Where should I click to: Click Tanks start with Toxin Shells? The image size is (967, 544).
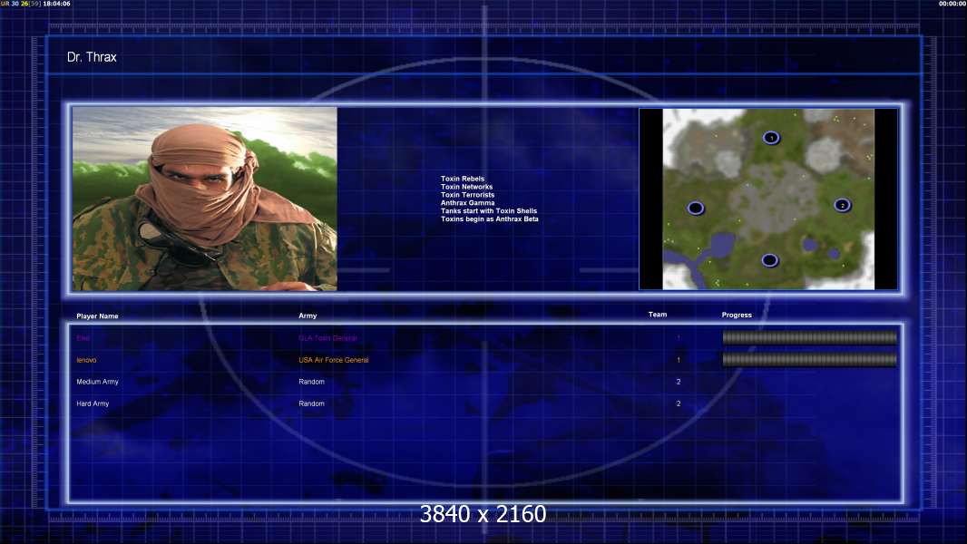(489, 210)
